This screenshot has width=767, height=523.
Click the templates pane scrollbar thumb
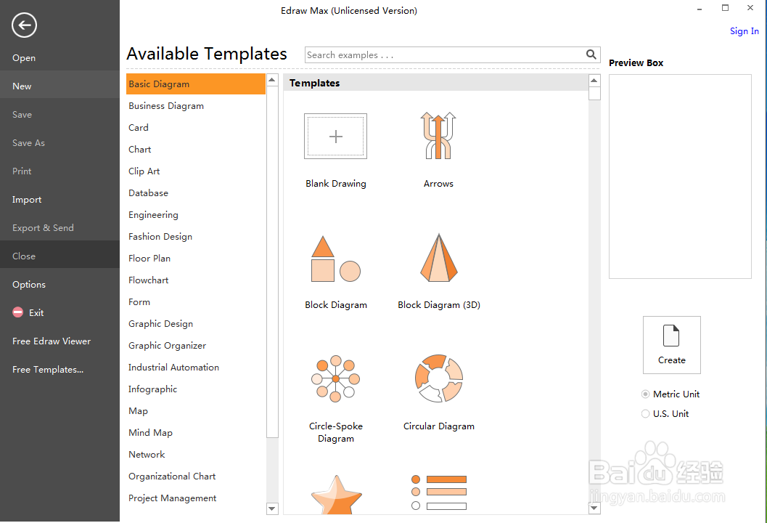coord(594,94)
